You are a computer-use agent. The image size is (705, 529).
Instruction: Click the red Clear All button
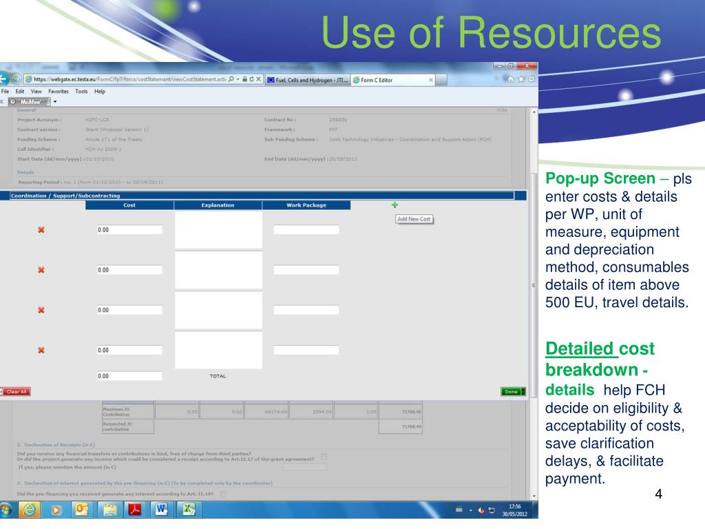[x=17, y=392]
